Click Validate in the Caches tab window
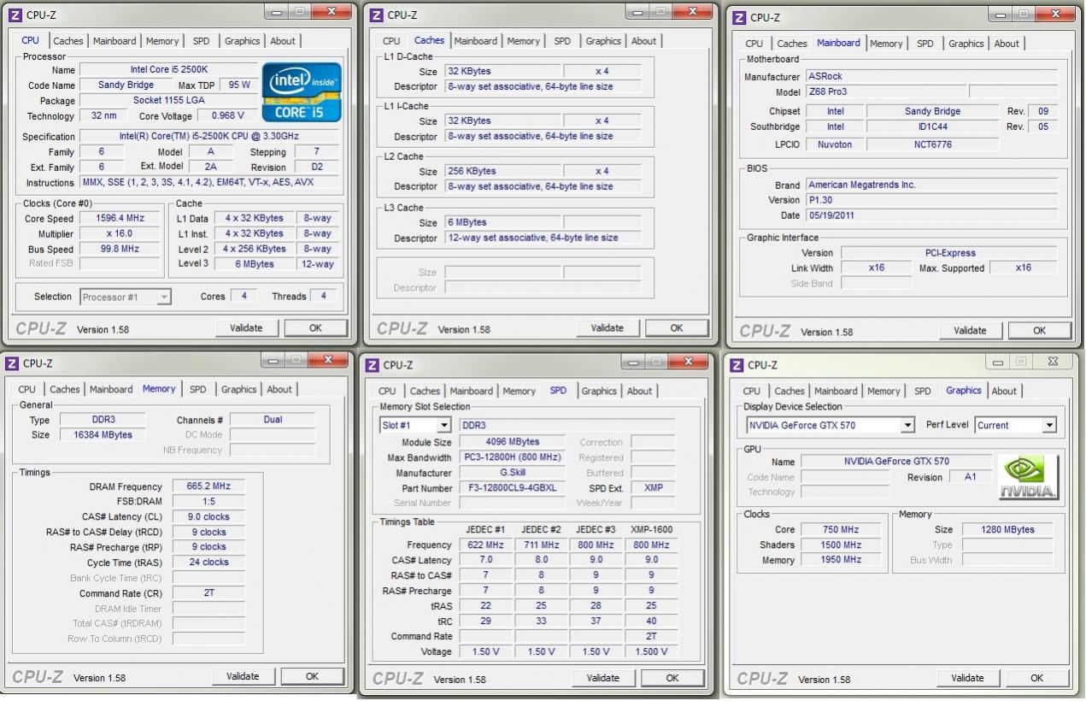Screen dimensions: 1086x701 [x=607, y=328]
